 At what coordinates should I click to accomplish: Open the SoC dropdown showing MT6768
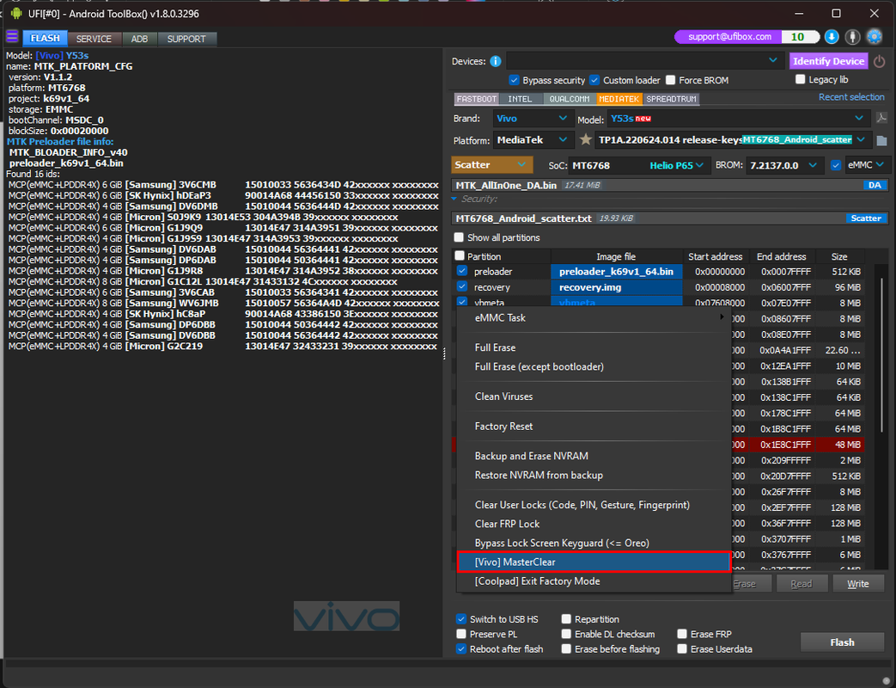click(640, 165)
